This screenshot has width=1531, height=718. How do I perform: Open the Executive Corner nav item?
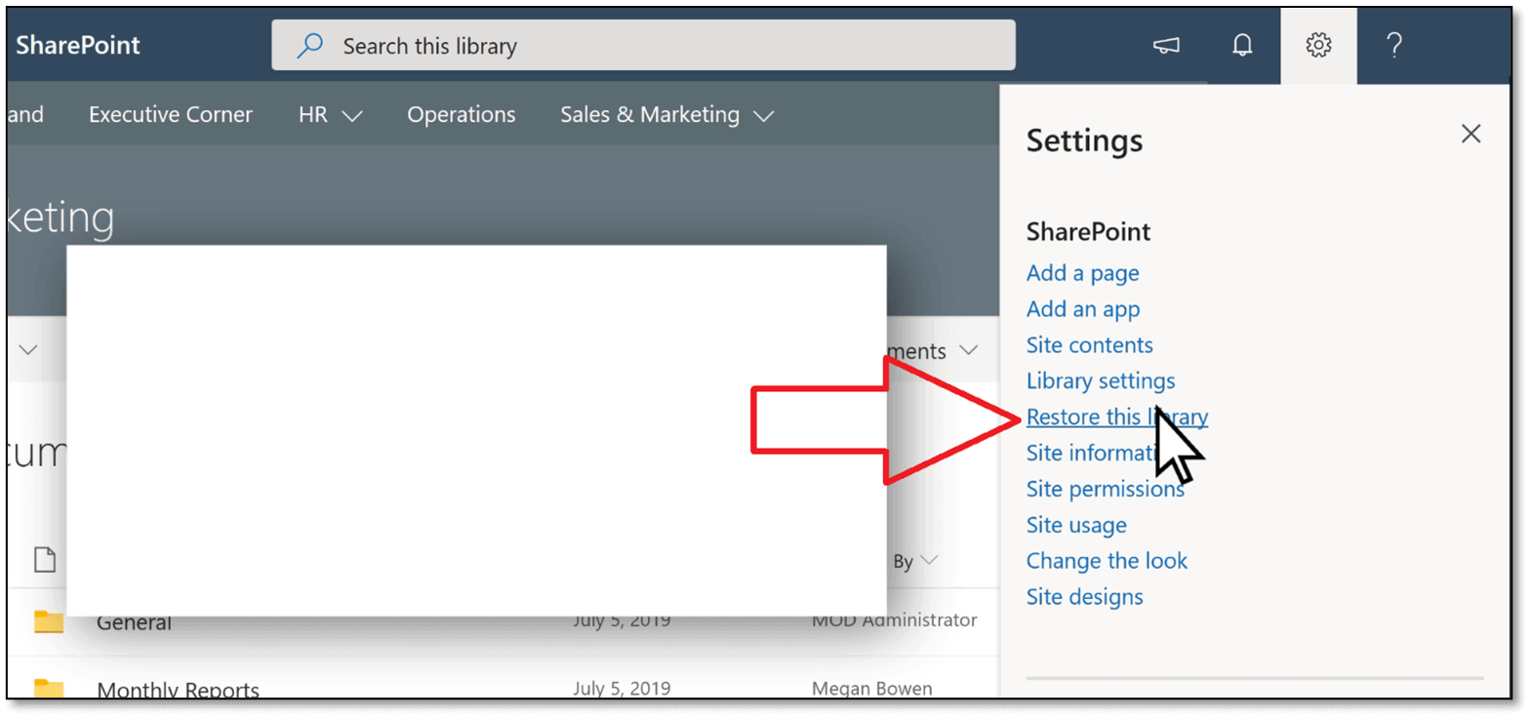(171, 115)
